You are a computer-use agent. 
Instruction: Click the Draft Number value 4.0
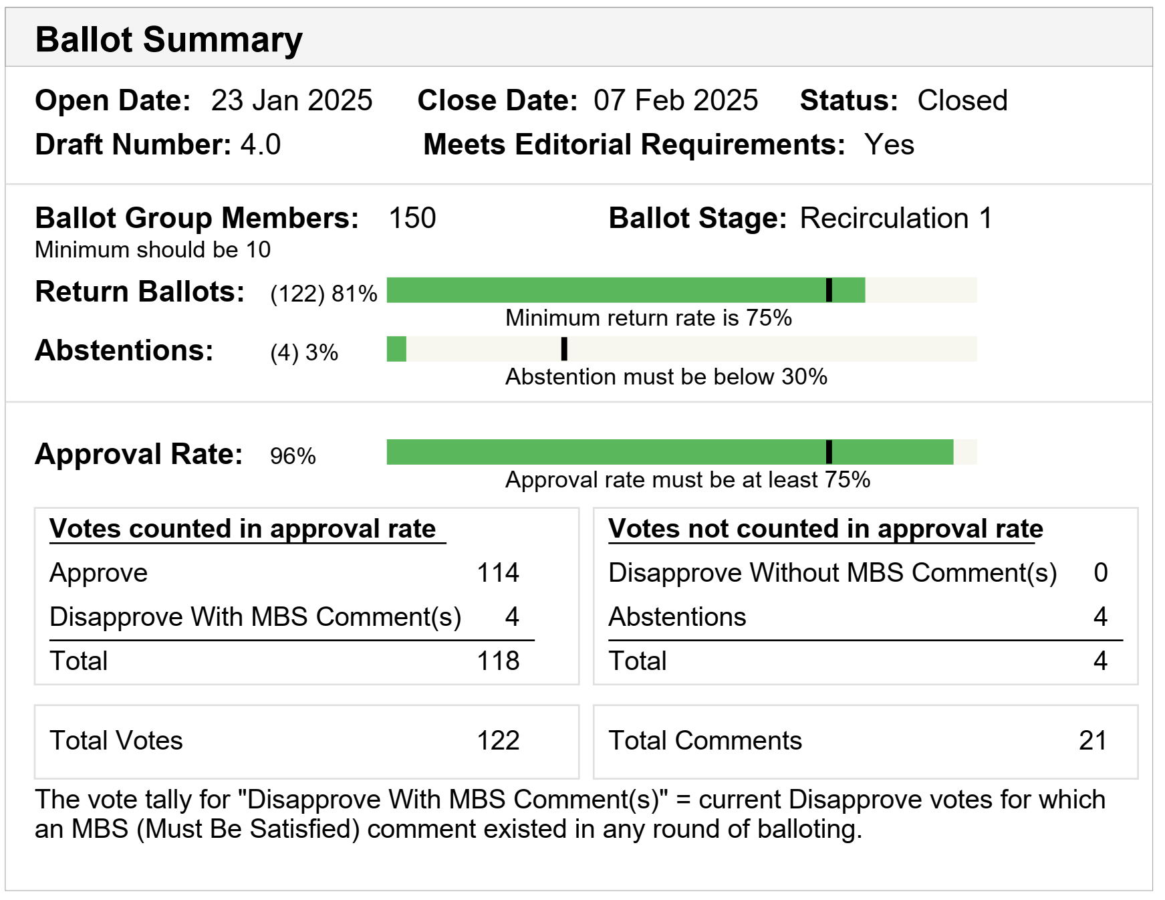(x=261, y=145)
